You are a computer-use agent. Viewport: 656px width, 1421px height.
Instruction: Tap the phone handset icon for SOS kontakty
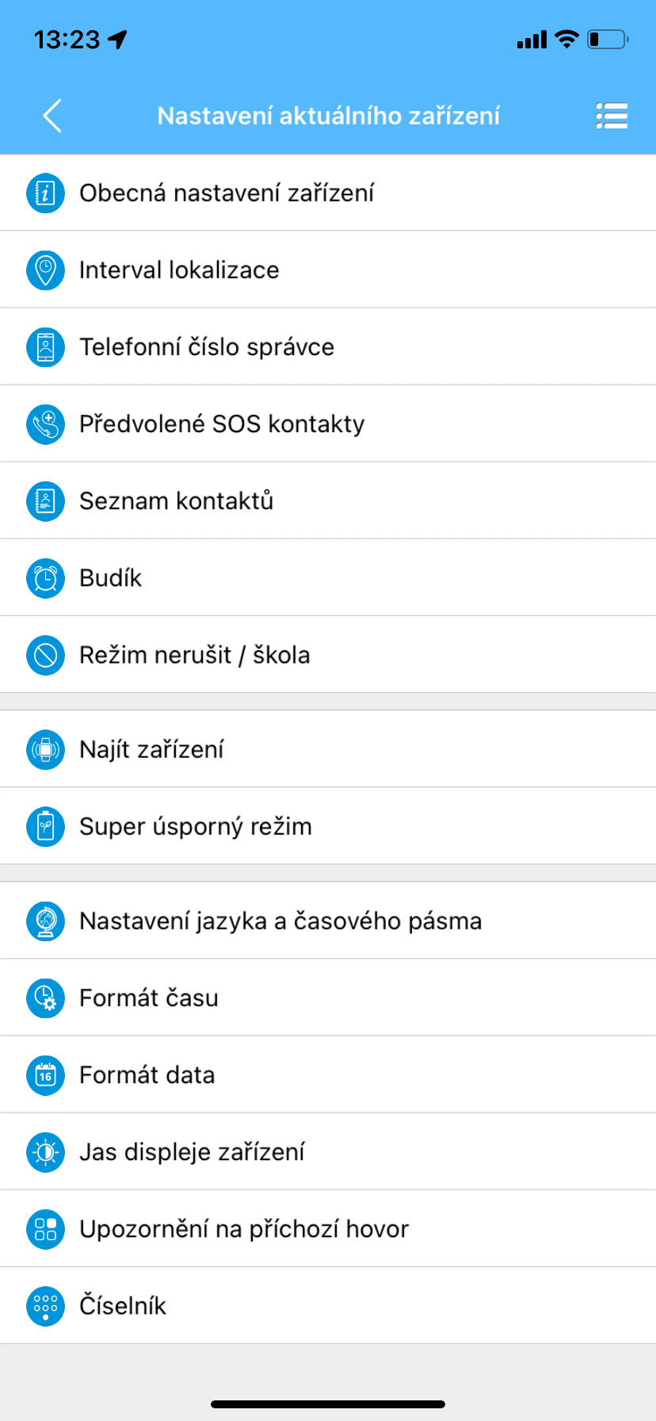pyautogui.click(x=45, y=424)
